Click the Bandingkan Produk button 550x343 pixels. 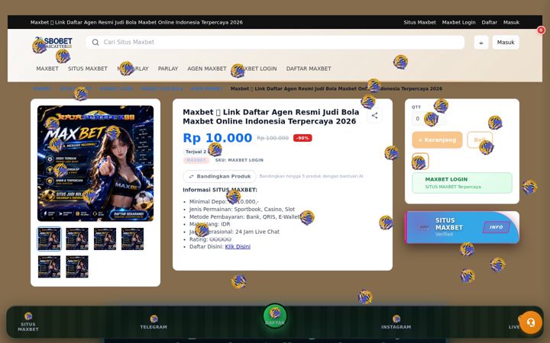219,176
